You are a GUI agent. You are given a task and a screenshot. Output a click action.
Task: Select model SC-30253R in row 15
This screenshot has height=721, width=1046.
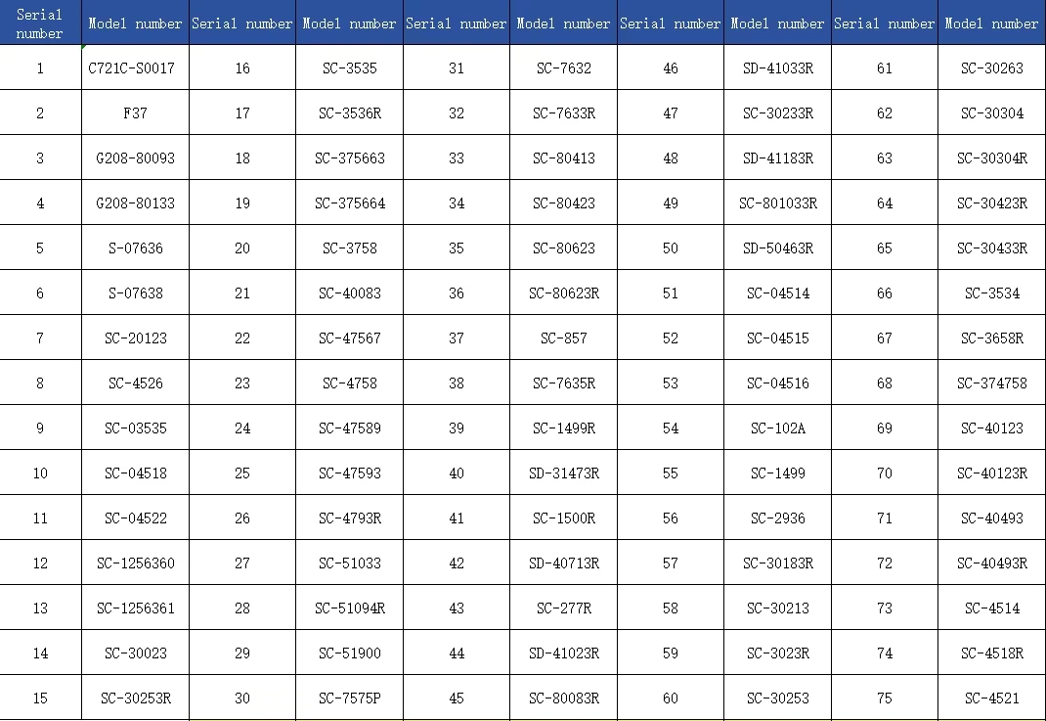tap(136, 698)
